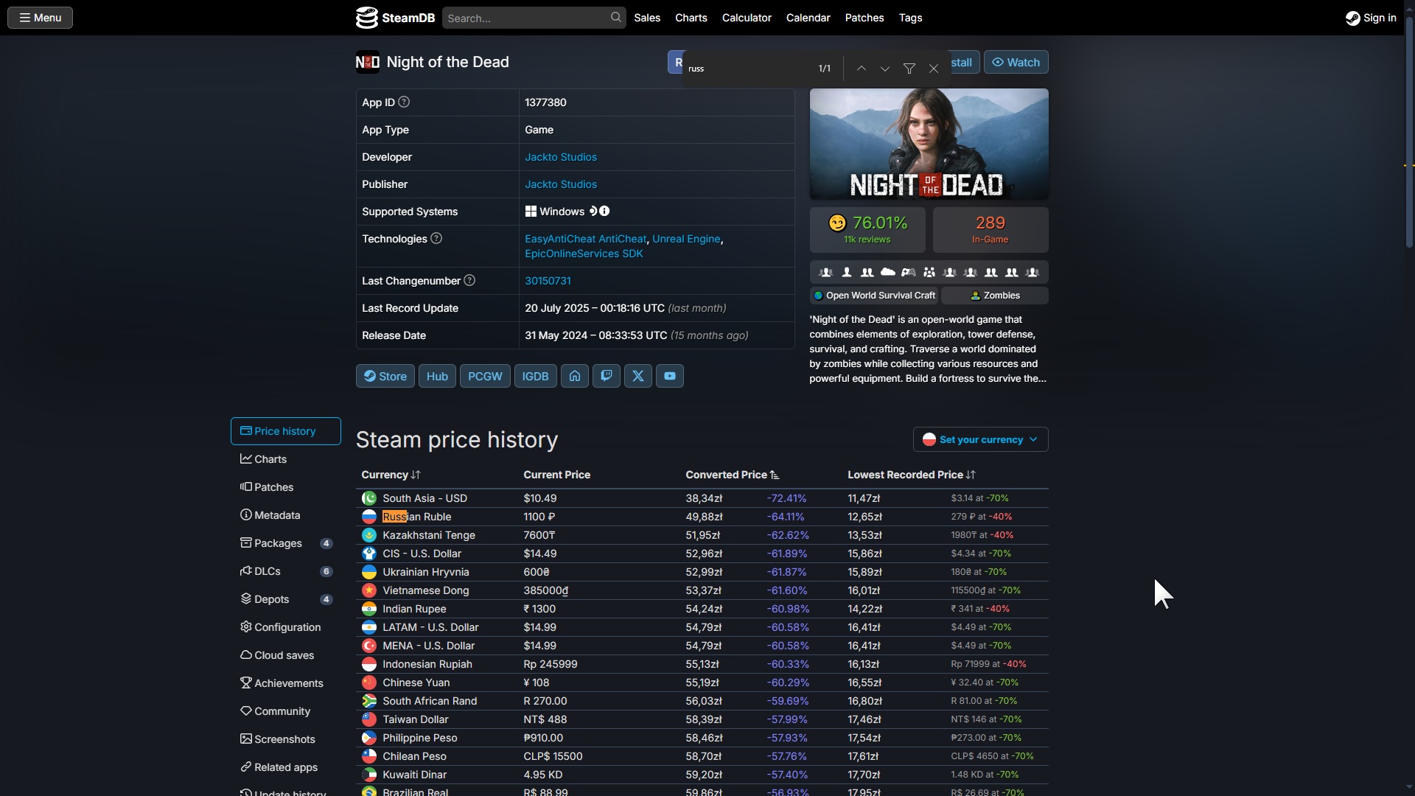Open Calculator in the top navigation
This screenshot has height=796, width=1415.
pos(747,18)
